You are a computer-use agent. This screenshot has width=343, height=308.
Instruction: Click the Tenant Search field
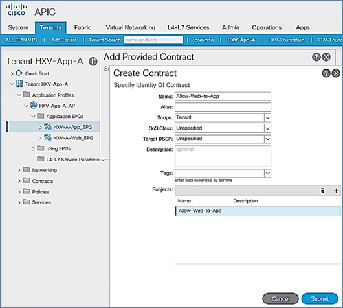tap(153, 40)
